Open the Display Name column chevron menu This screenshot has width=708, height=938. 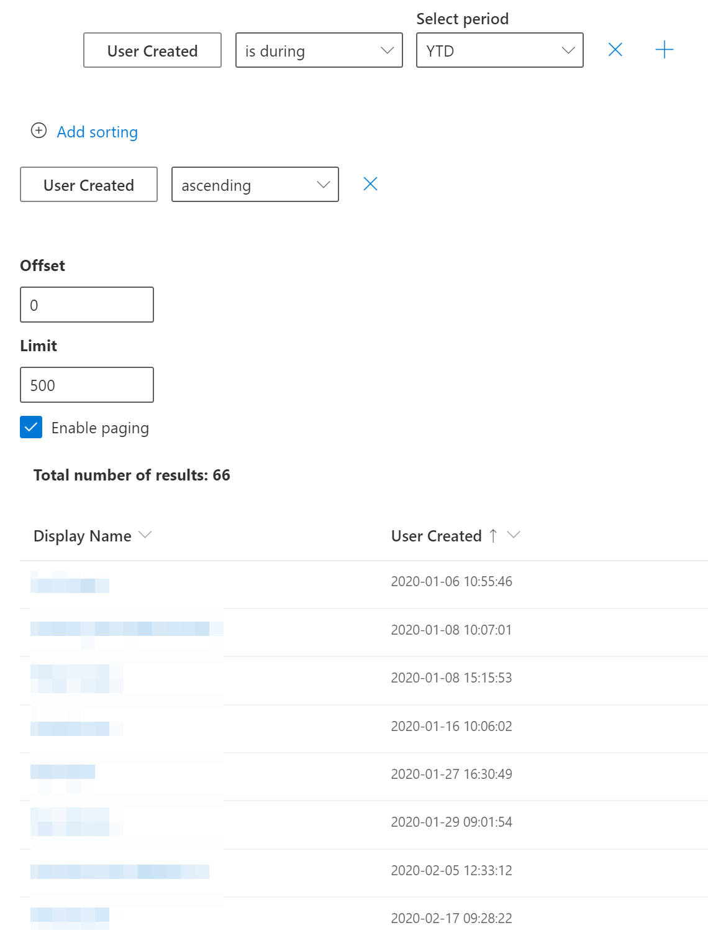coord(145,535)
